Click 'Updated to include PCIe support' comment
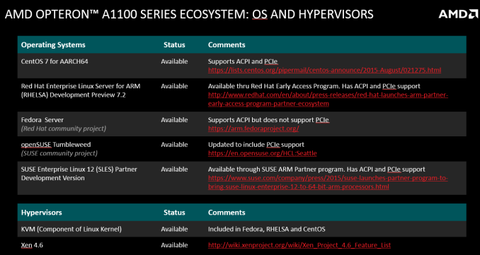This screenshot has width=480, height=255. 256,144
